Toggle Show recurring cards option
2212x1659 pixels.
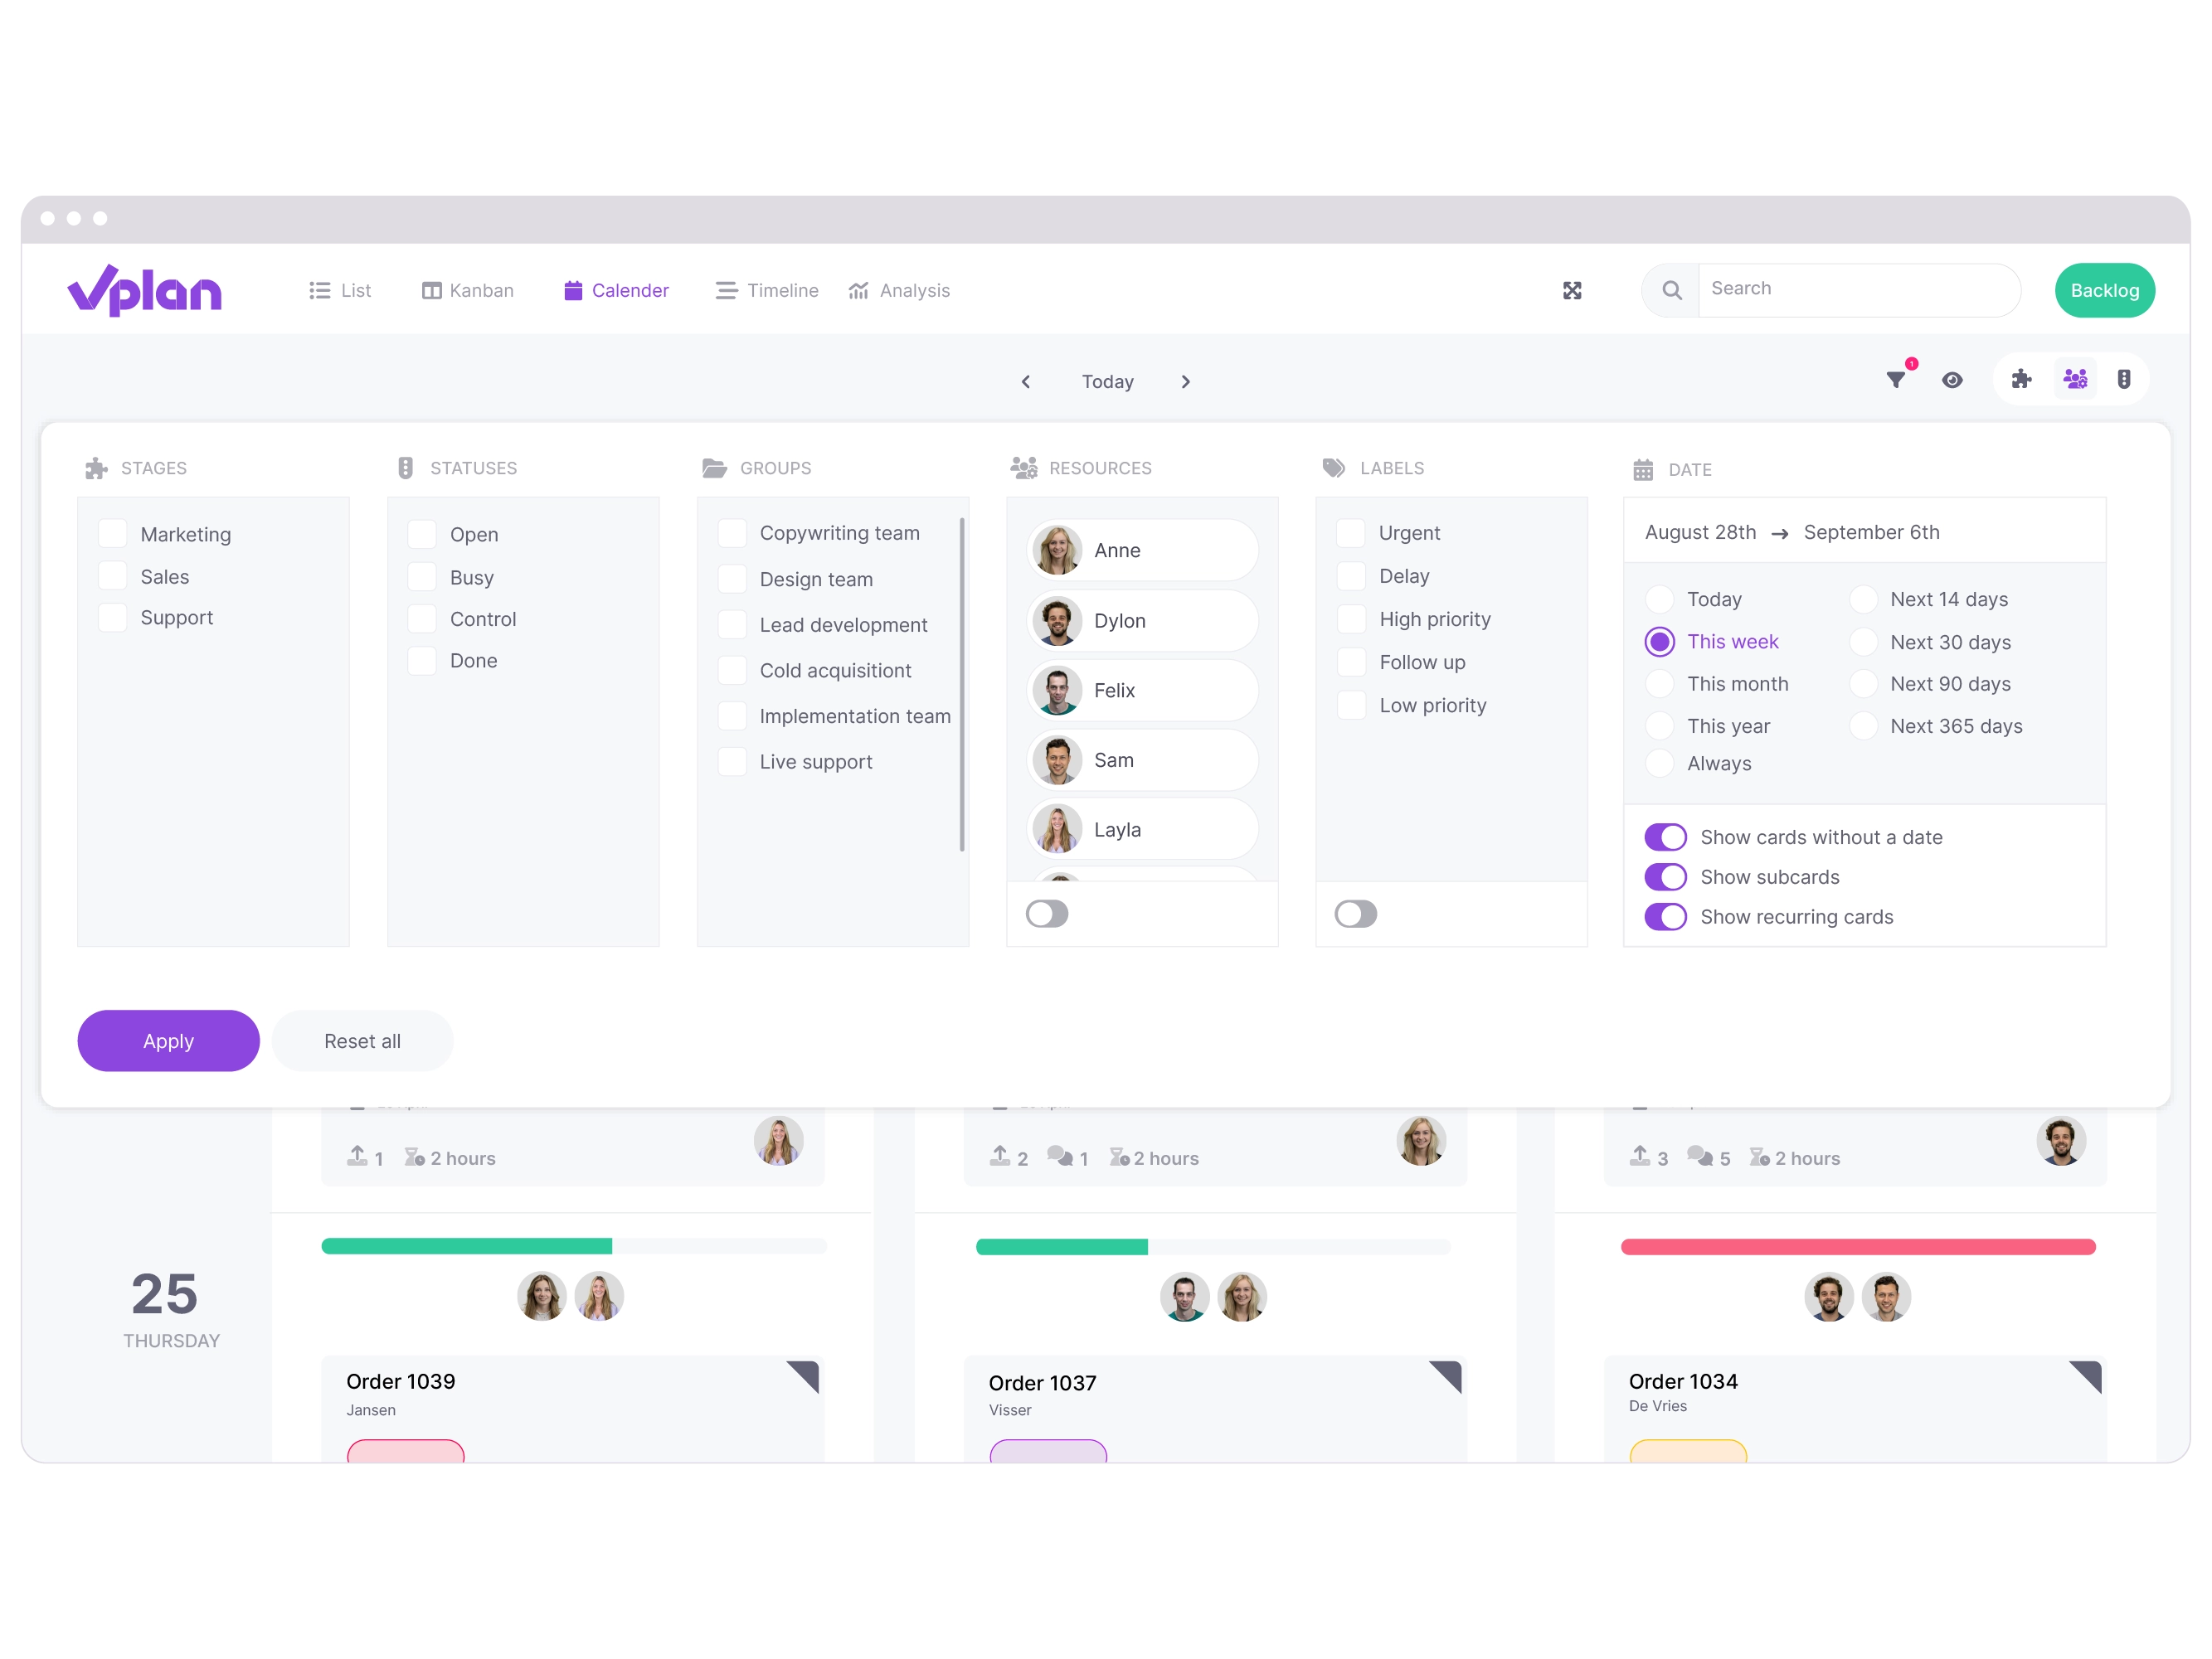point(1665,917)
